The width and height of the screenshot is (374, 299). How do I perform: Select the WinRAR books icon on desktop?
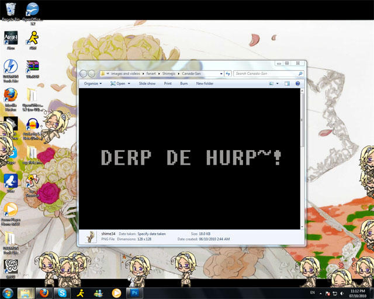tap(33, 69)
